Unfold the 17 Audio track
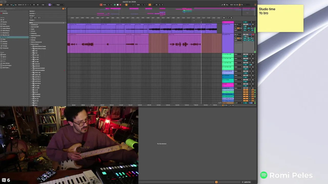Image resolution: width=328 pixels, height=184 pixels. pos(223,80)
